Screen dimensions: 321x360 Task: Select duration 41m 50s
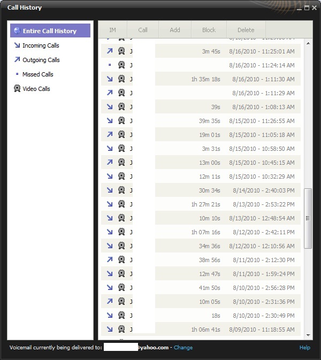(210, 288)
